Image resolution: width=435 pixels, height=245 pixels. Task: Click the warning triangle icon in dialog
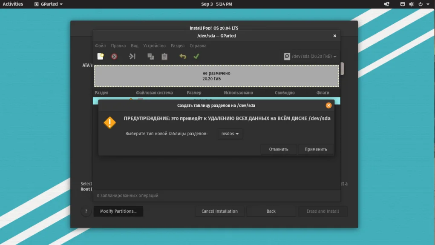[x=110, y=122]
